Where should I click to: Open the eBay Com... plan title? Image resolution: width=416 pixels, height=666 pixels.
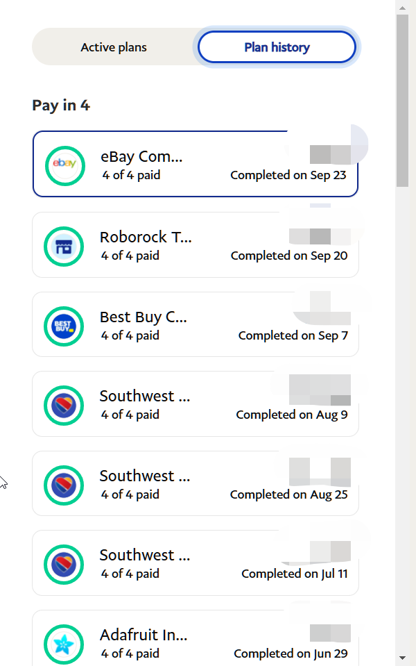tap(141, 156)
